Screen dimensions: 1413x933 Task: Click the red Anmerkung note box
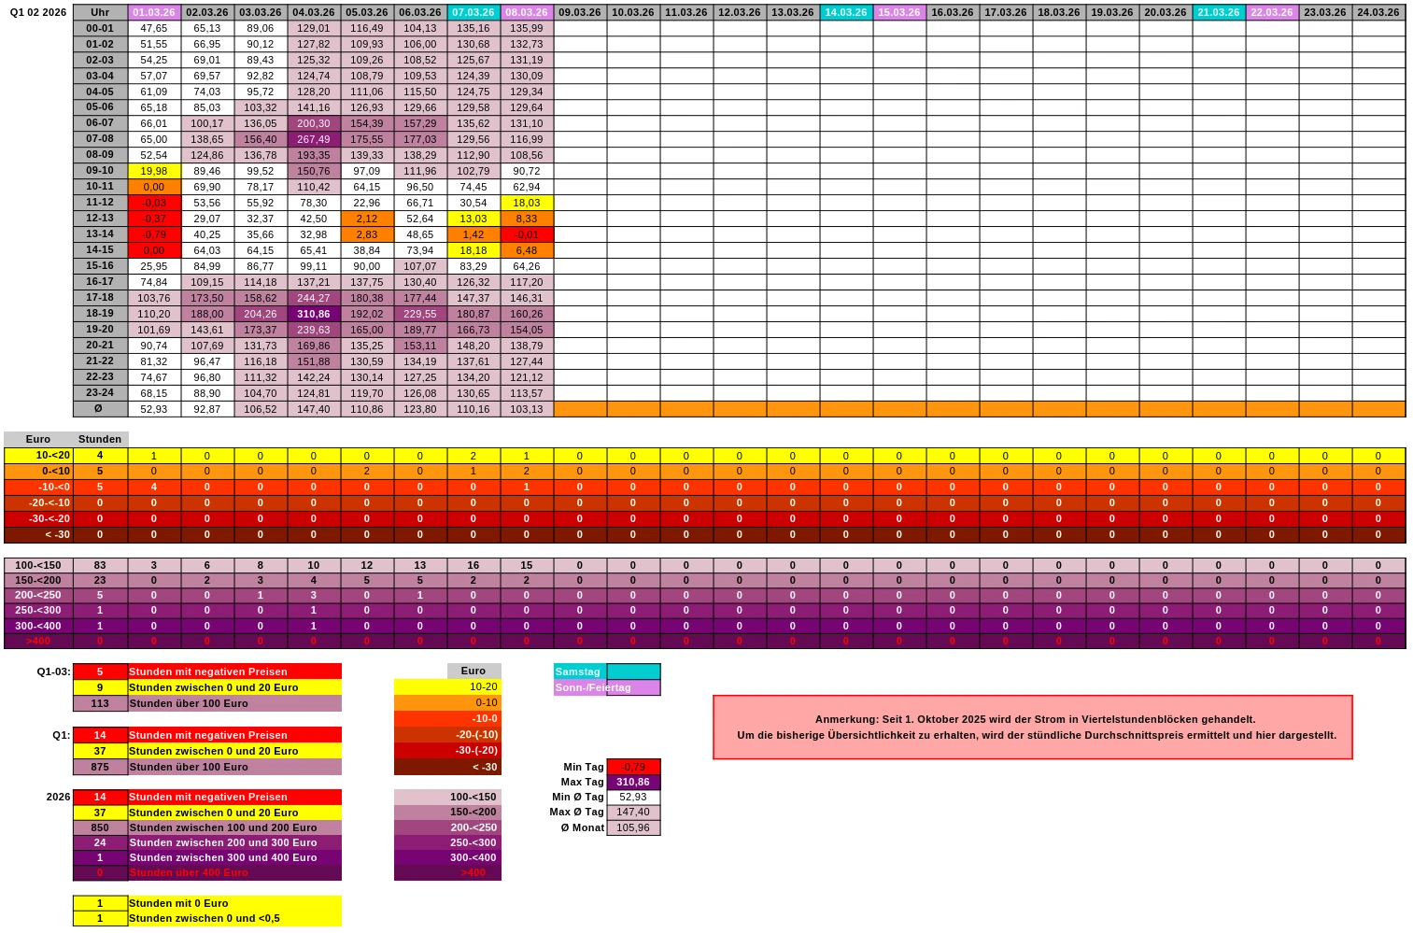tap(1032, 728)
